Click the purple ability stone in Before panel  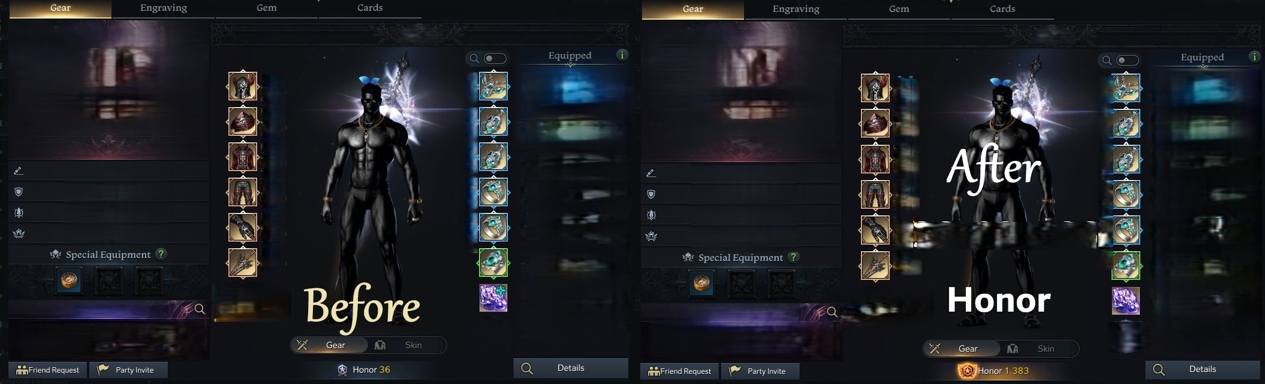coord(493,298)
